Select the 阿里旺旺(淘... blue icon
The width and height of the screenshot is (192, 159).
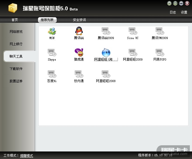106,52
